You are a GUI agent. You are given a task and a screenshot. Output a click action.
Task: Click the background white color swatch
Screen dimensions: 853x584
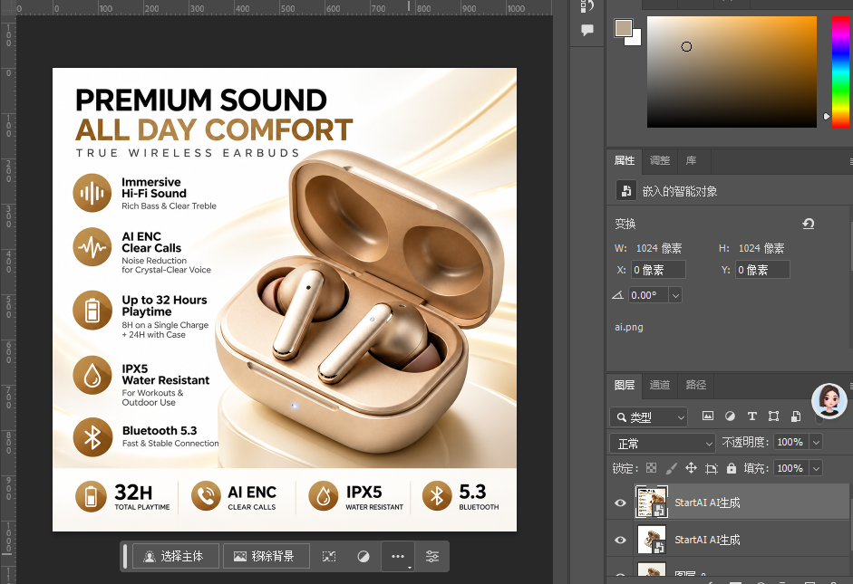[636, 40]
